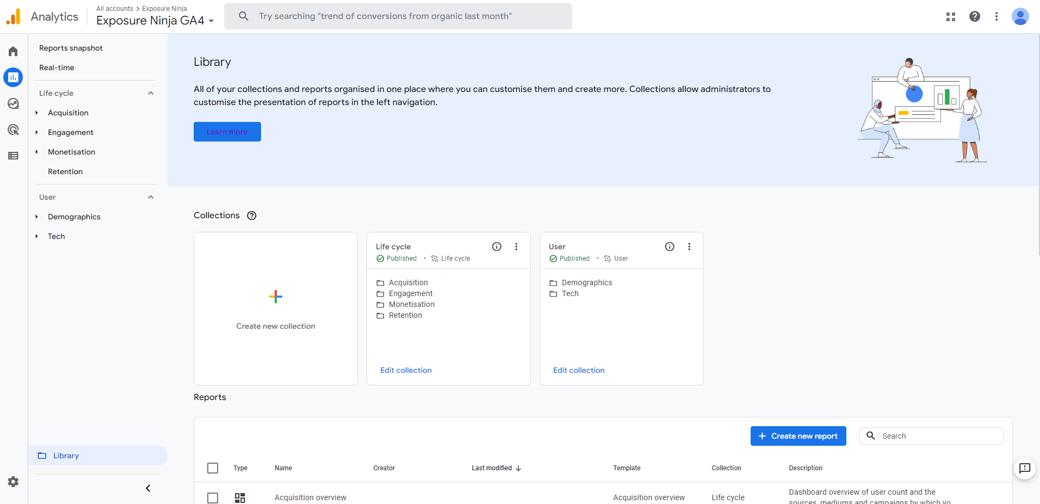This screenshot has width=1040, height=504.
Task: Expand the Demographics tree item
Action: tap(37, 217)
